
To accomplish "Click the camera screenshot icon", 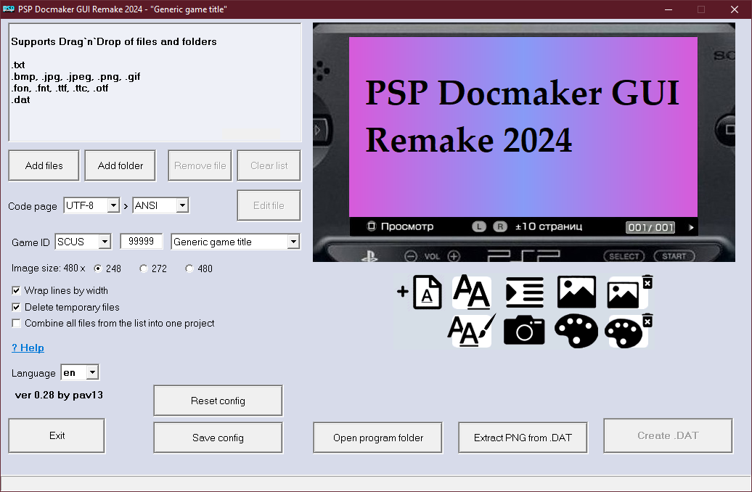I will [x=524, y=332].
